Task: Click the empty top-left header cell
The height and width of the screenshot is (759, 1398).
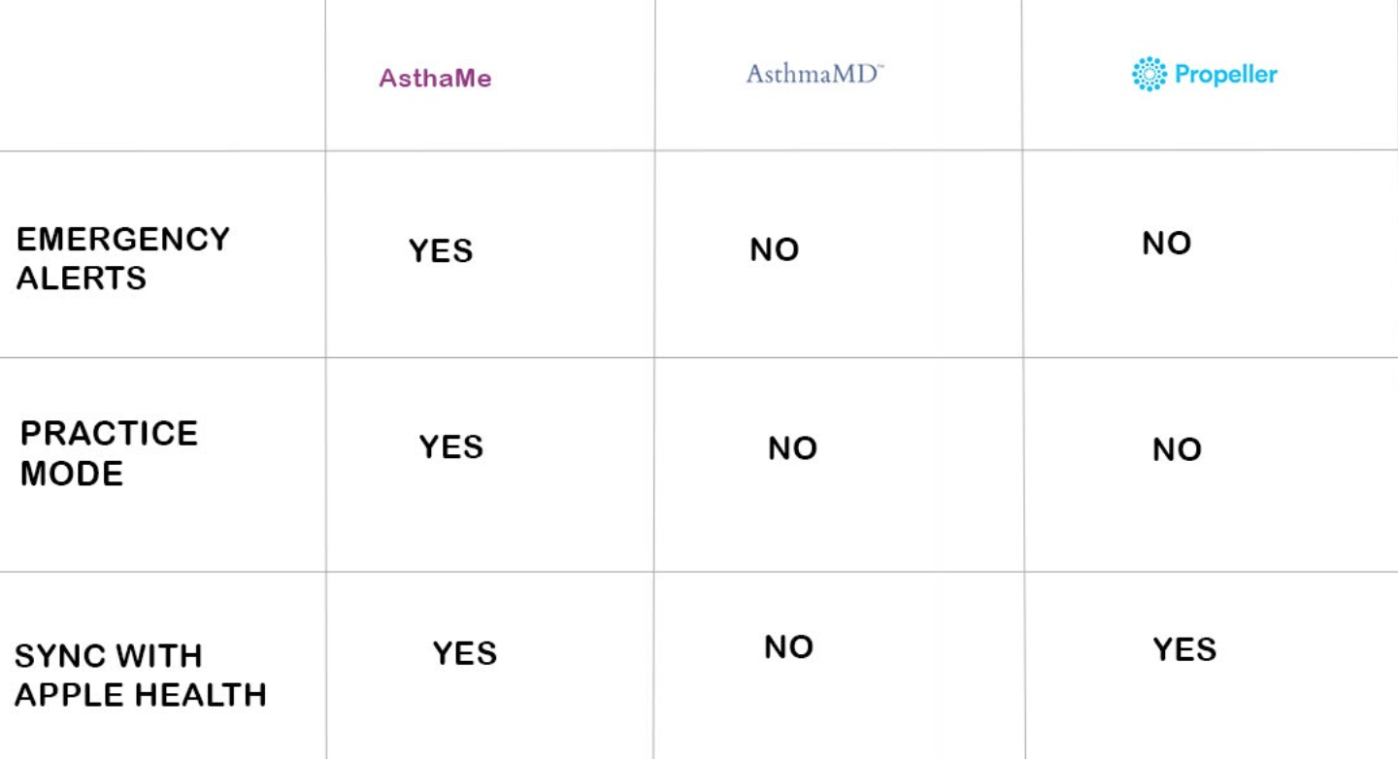Action: 162,75
